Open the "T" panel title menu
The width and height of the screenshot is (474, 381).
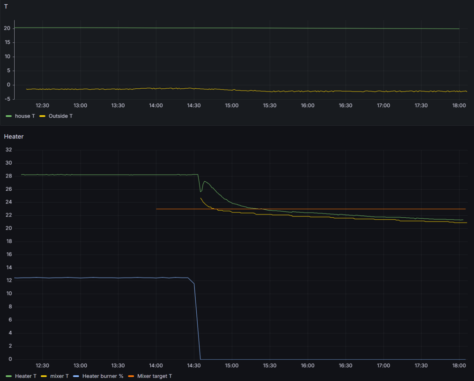[6, 7]
